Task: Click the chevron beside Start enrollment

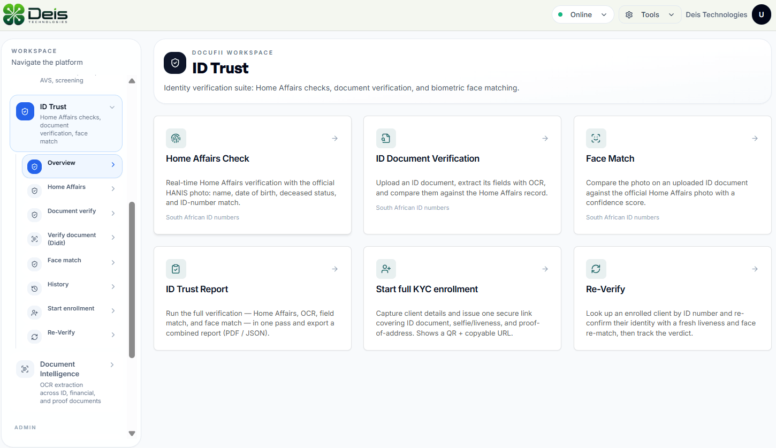Action: (113, 310)
